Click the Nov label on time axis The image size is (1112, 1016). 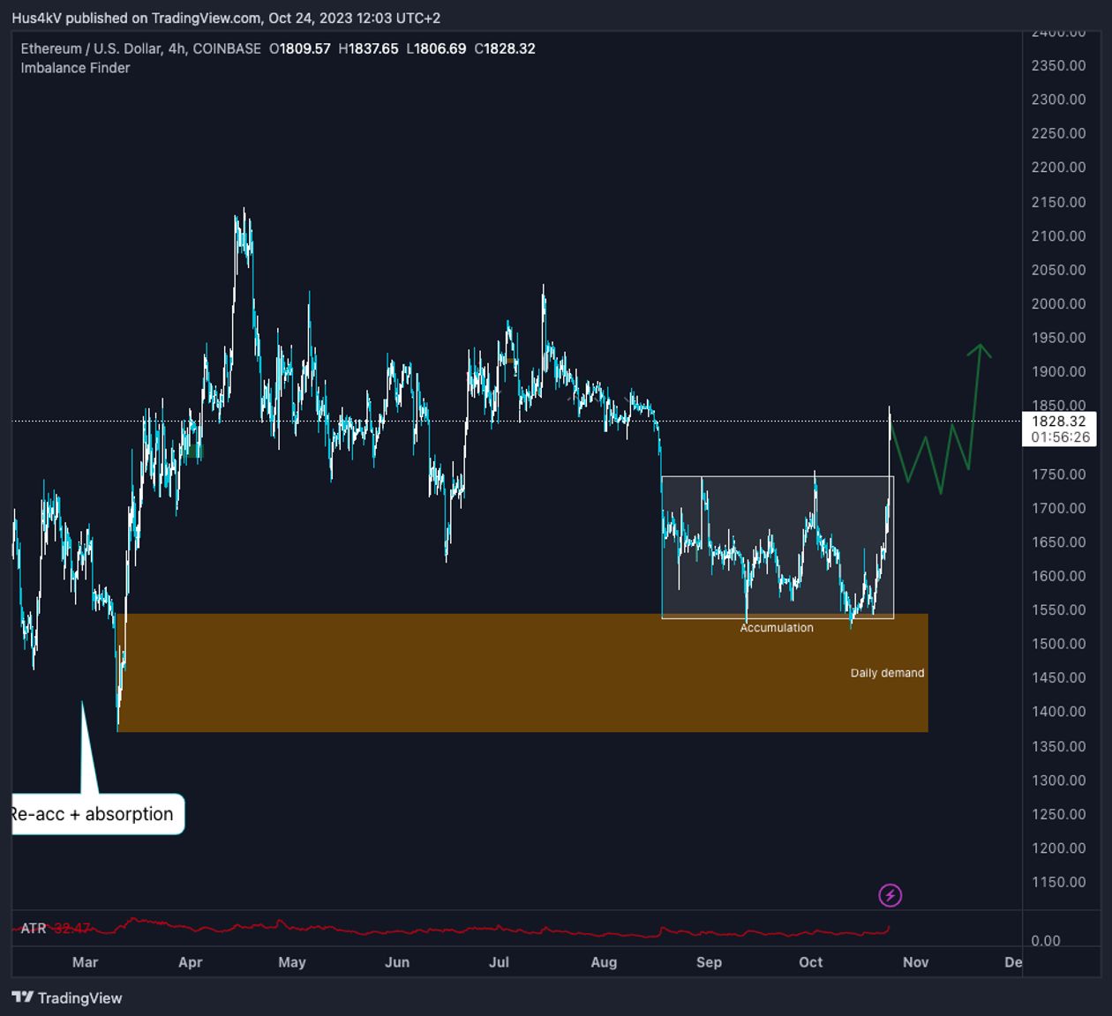coord(915,962)
